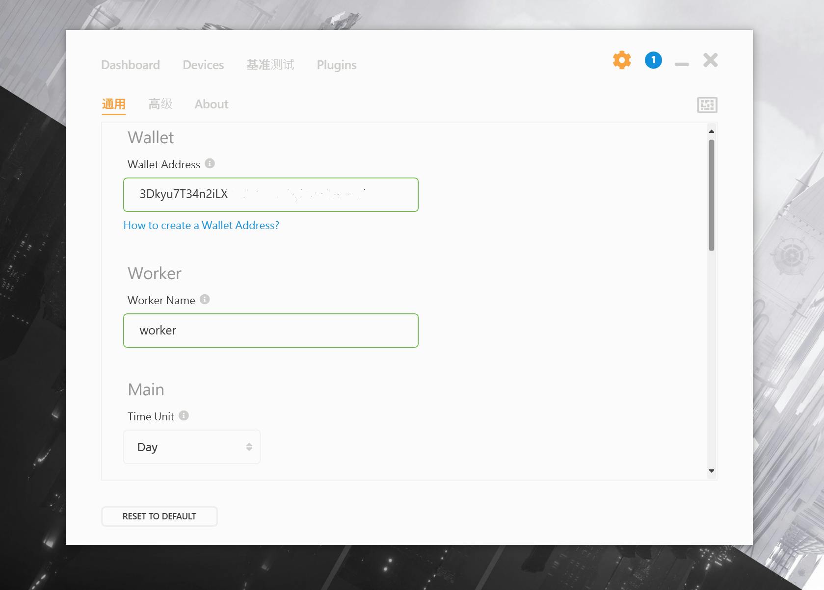
Task: Click the scrollbar down arrow
Action: pyautogui.click(x=711, y=471)
